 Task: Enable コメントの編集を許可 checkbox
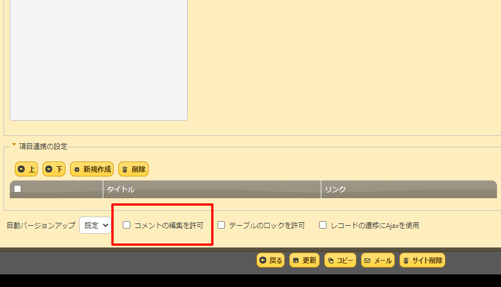tap(126, 225)
